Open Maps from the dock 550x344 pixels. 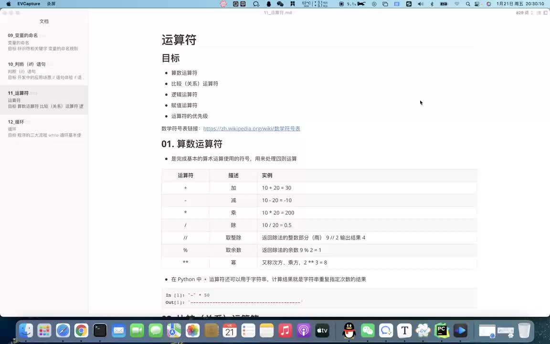click(174, 330)
